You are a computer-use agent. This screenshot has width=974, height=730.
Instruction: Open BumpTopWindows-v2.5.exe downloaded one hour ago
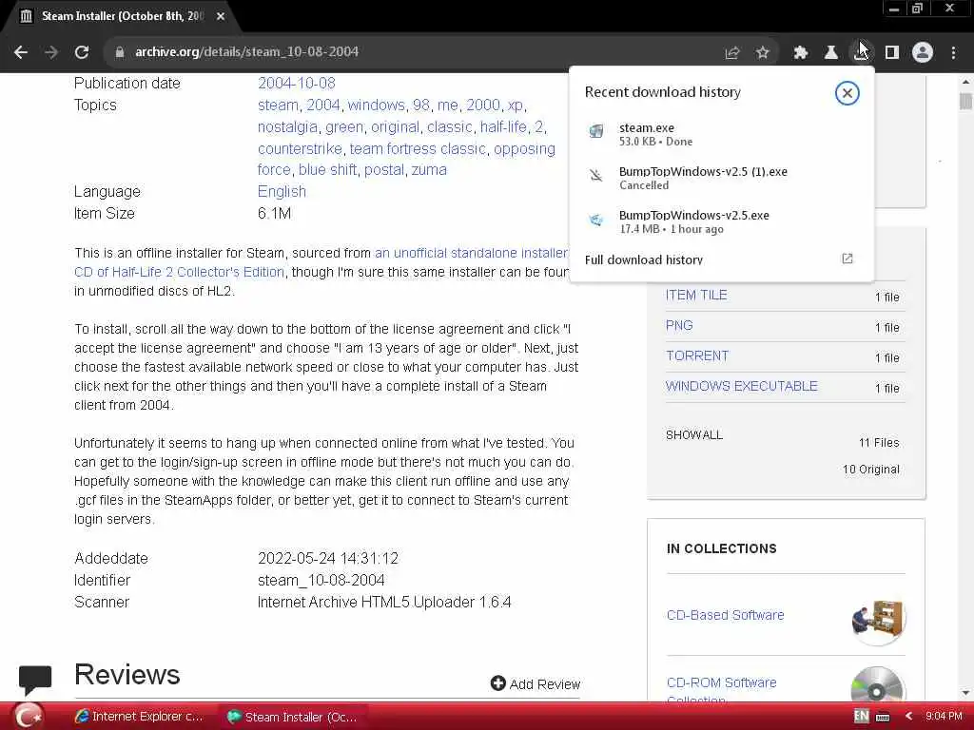tap(722, 221)
